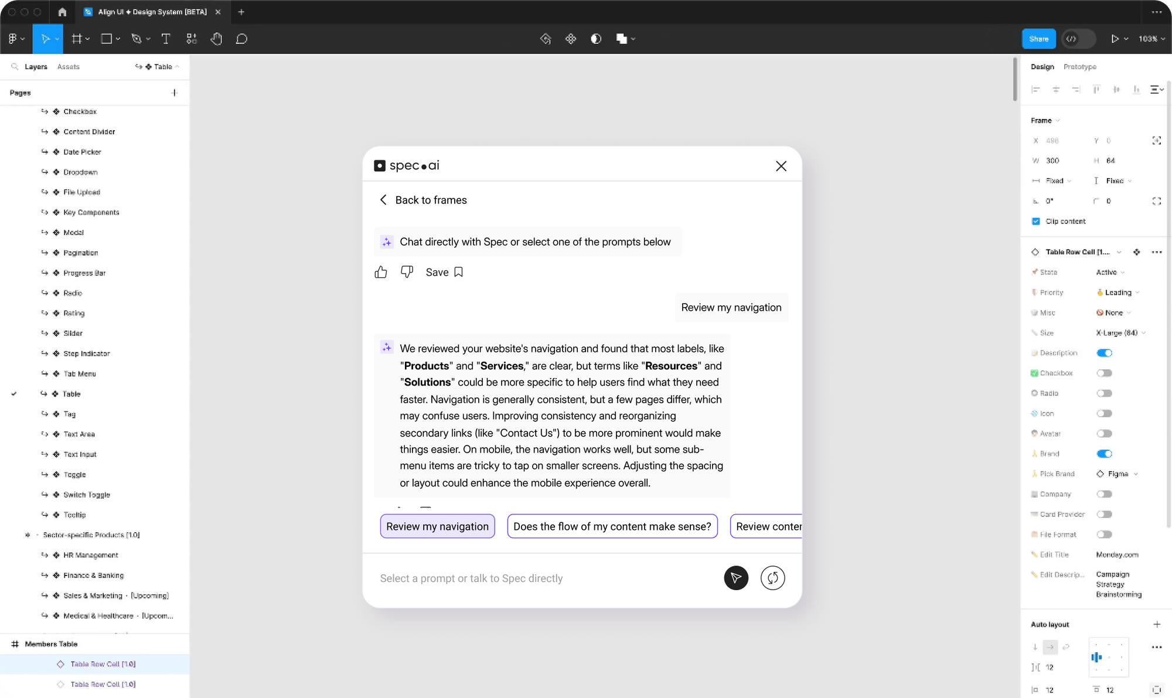Open the Assets tab

(69, 67)
